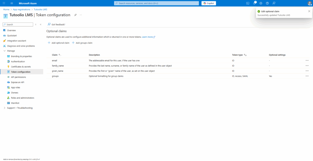
Task: Open the more options for groups claim
Action: coord(307,76)
